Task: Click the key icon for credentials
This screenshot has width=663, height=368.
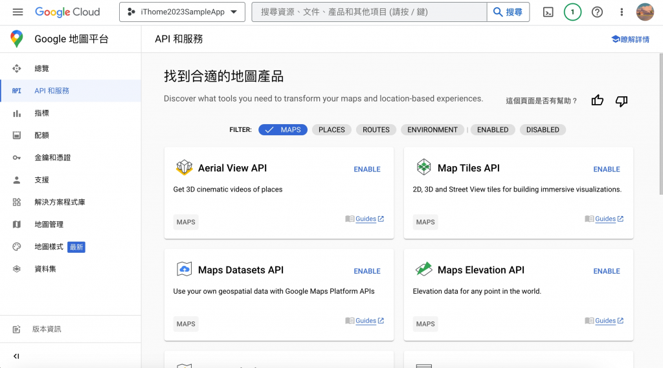Action: point(16,158)
